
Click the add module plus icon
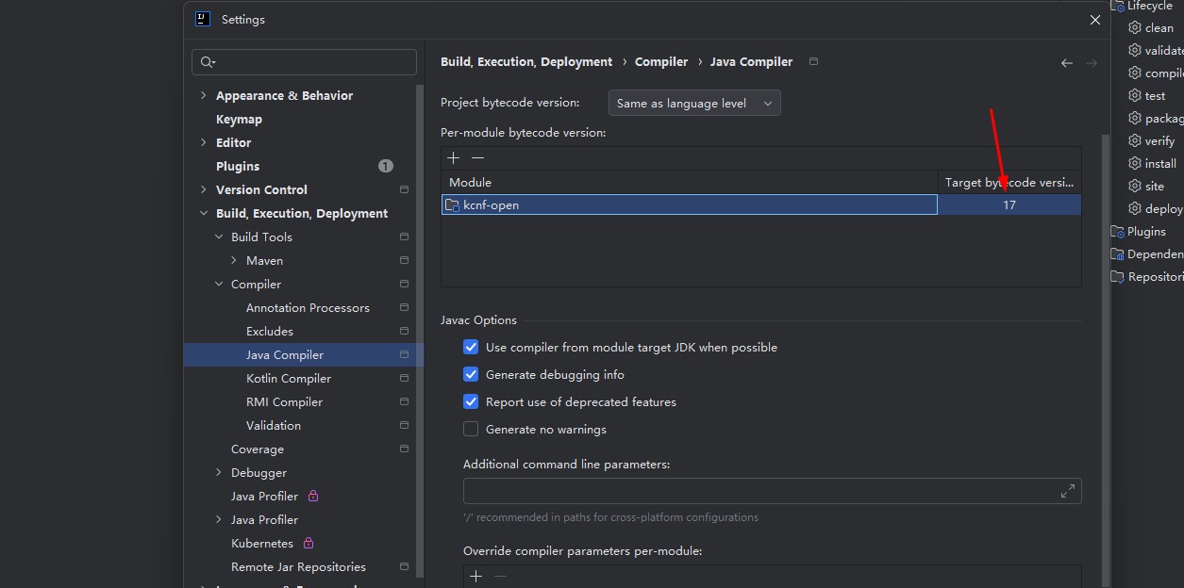click(x=454, y=158)
